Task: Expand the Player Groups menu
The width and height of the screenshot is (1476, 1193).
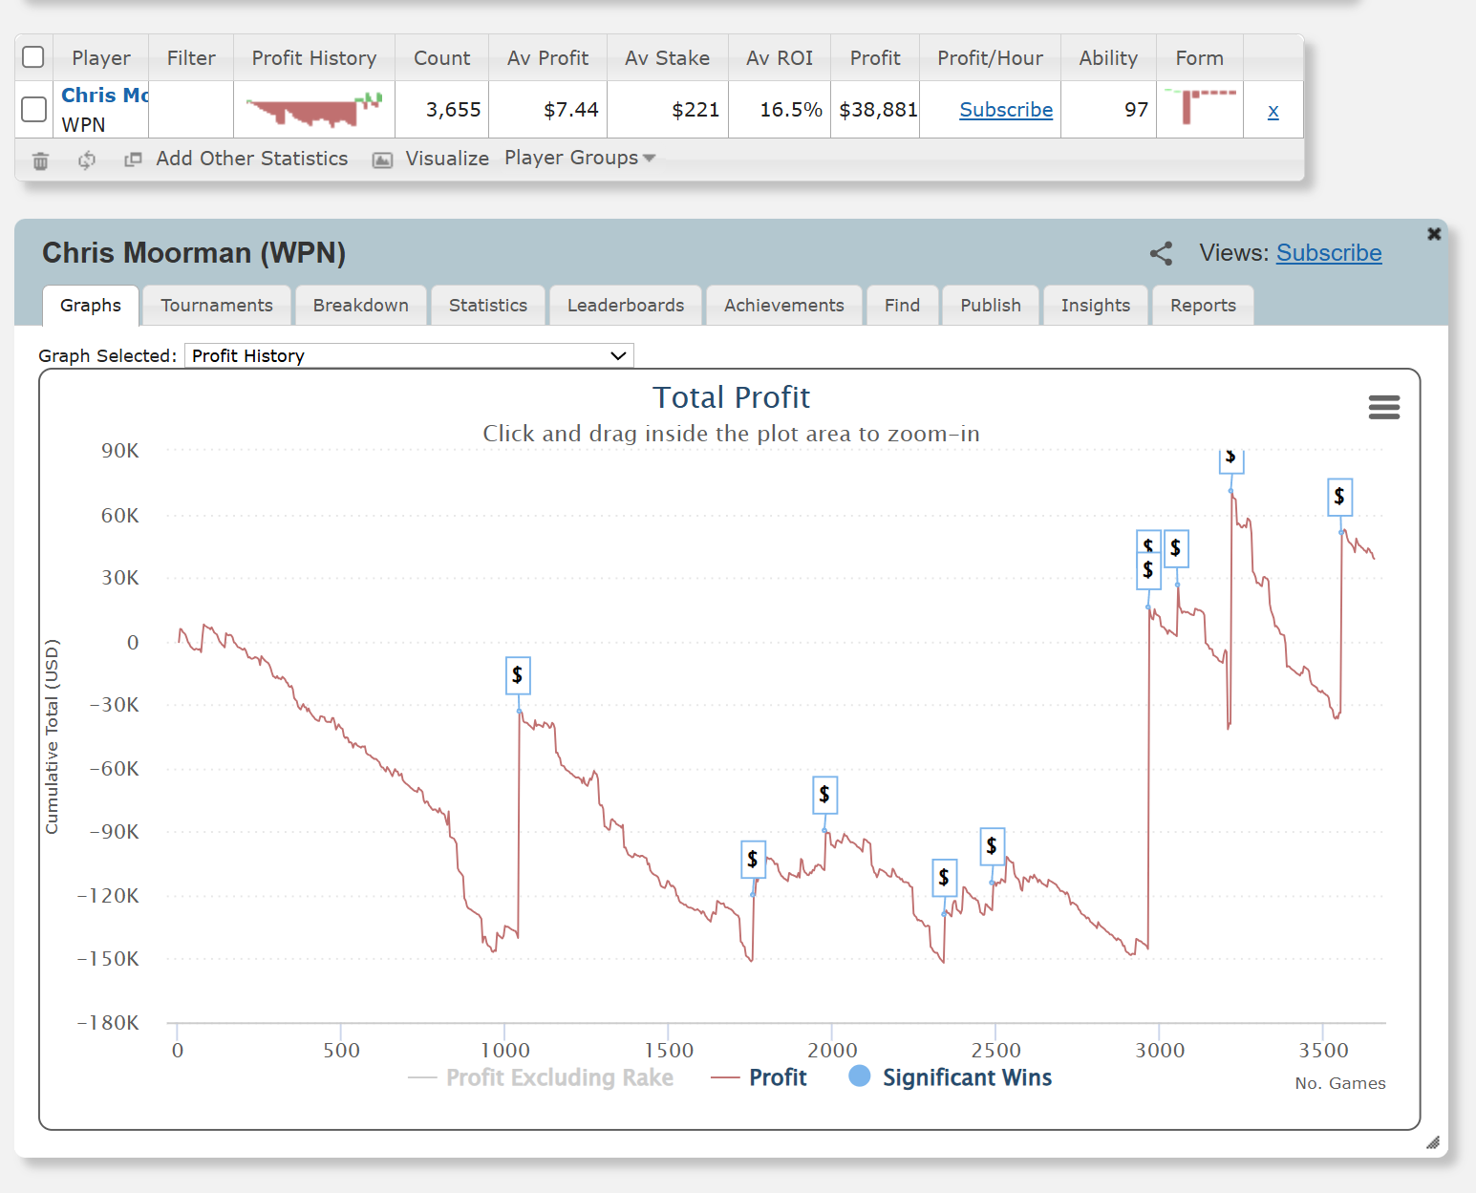Action: pos(580,158)
